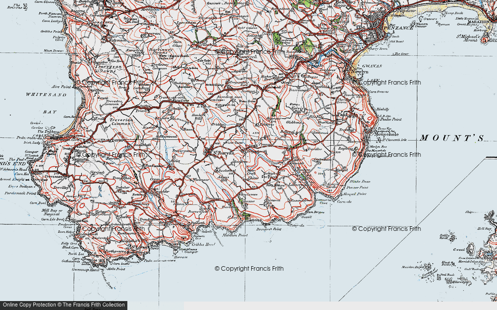Select the Cribba Head label
Screen dimensions: 497x310
coord(203,244)
